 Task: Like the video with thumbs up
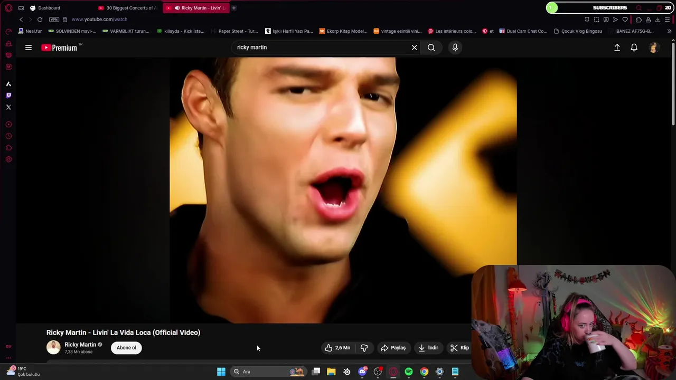[x=338, y=348]
